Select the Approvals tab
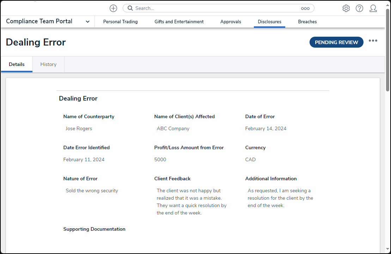This screenshot has width=391, height=254. 231,22
